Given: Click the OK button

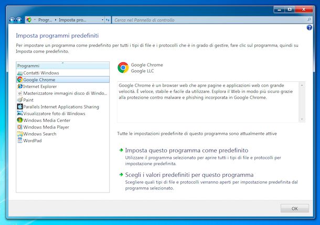Looking at the screenshot, I should pyautogui.click(x=294, y=208).
